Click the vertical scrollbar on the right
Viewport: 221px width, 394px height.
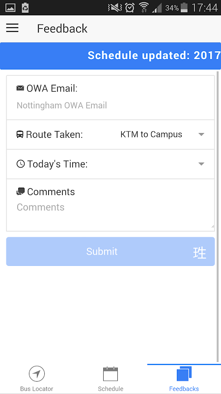(218, 216)
